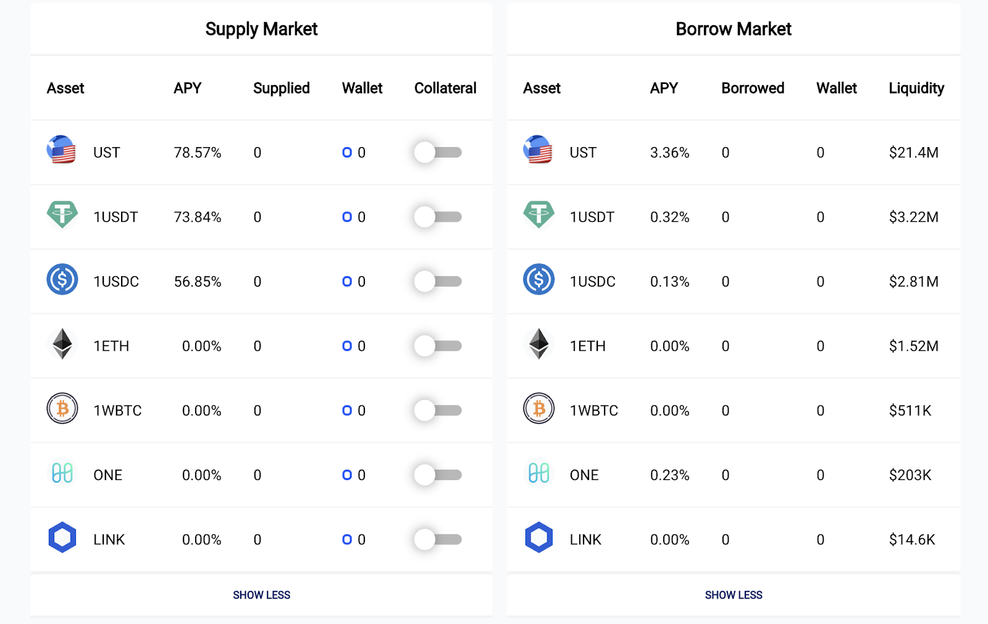This screenshot has width=988, height=624.
Task: Select the ONE asset name in Borrow Market
Action: tap(584, 476)
